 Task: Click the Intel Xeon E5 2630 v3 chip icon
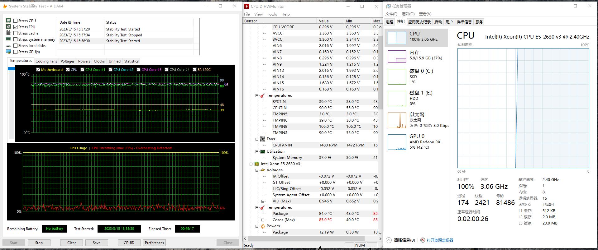click(257, 164)
